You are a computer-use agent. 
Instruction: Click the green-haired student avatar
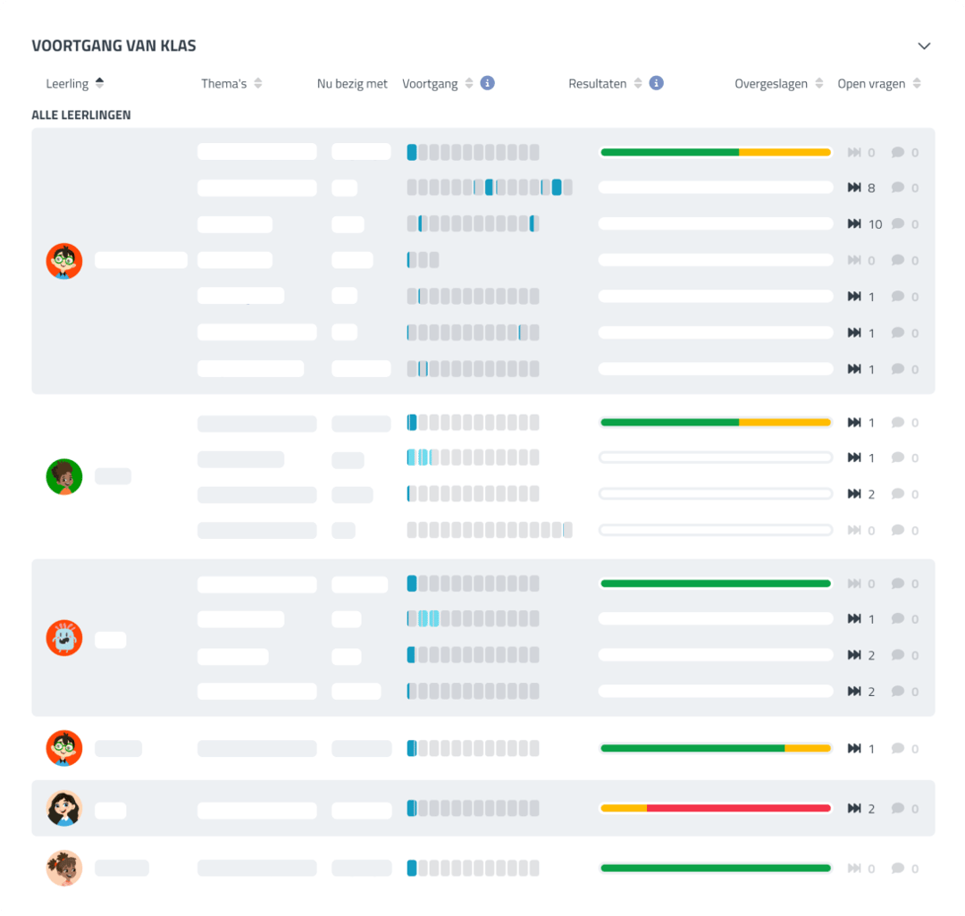tap(64, 476)
